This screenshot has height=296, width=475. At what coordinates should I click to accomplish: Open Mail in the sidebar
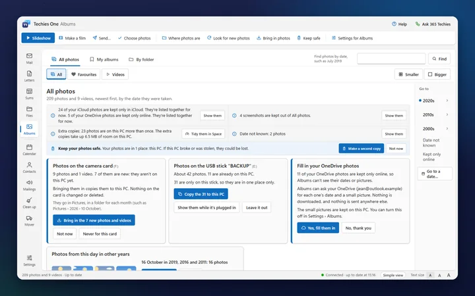point(30,59)
